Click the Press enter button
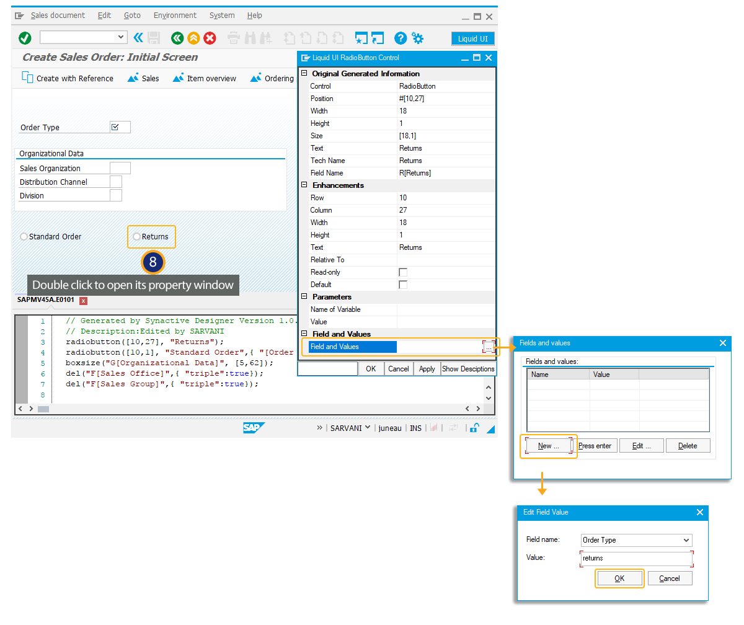This screenshot has width=744, height=625. [595, 446]
